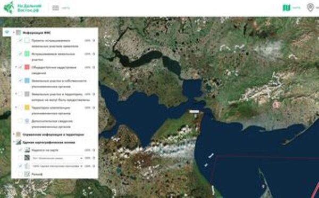Click the Рельеф layer label
319x198 pixels.
(37, 174)
